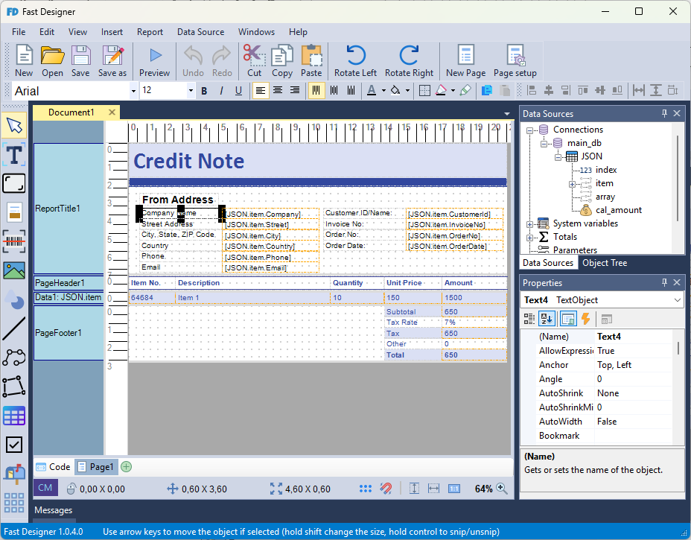Click the border line color pencil swatch

(441, 91)
